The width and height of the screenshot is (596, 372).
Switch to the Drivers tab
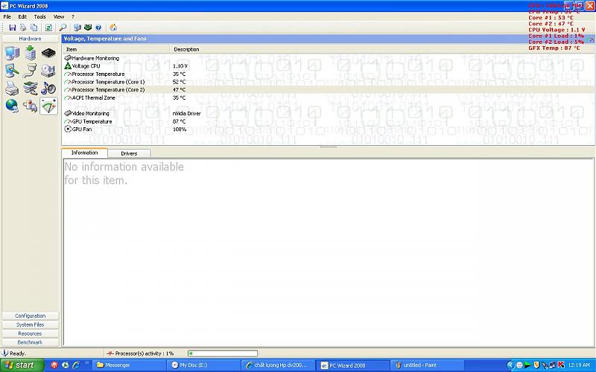(129, 153)
